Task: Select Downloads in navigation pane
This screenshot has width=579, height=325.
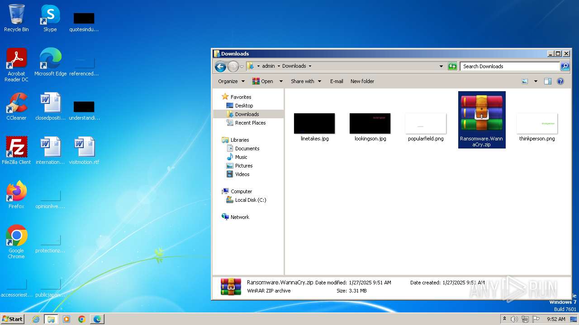Action: 247,114
